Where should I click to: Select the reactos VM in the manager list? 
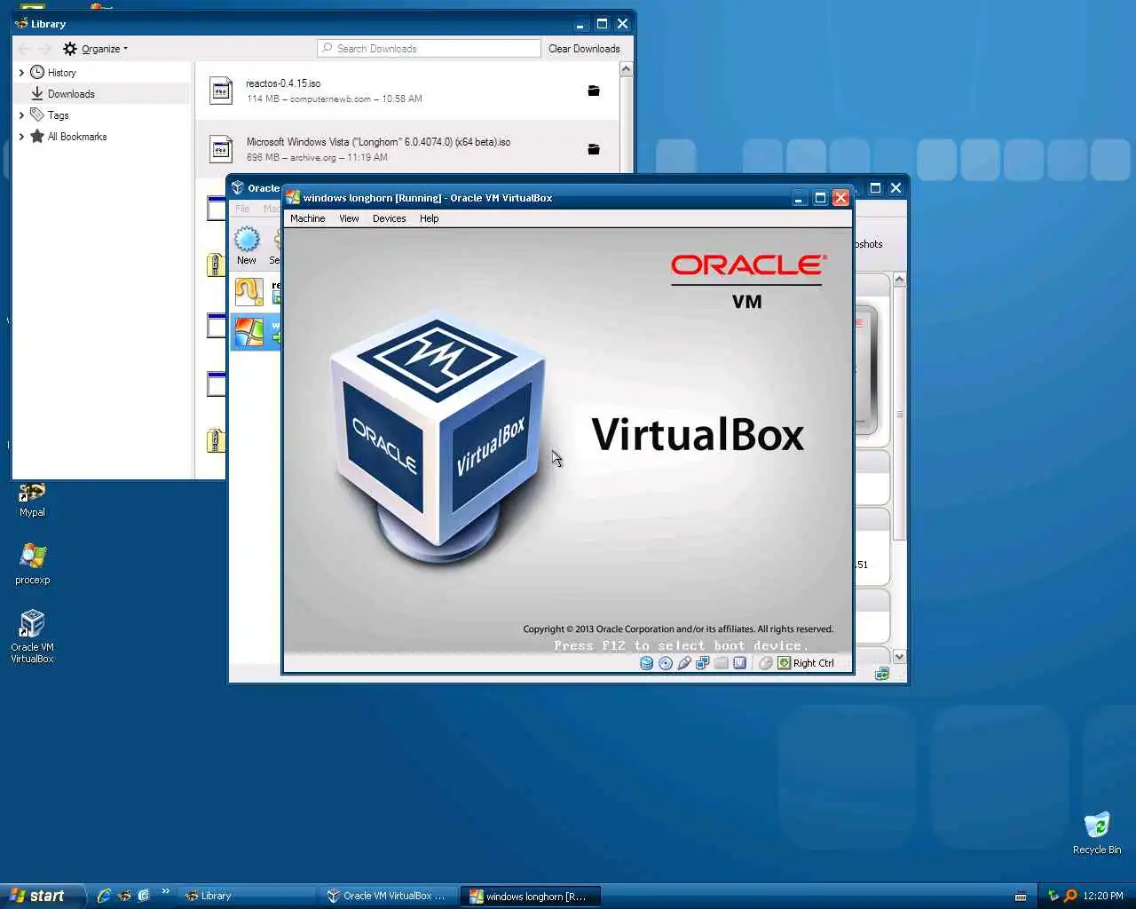click(256, 291)
